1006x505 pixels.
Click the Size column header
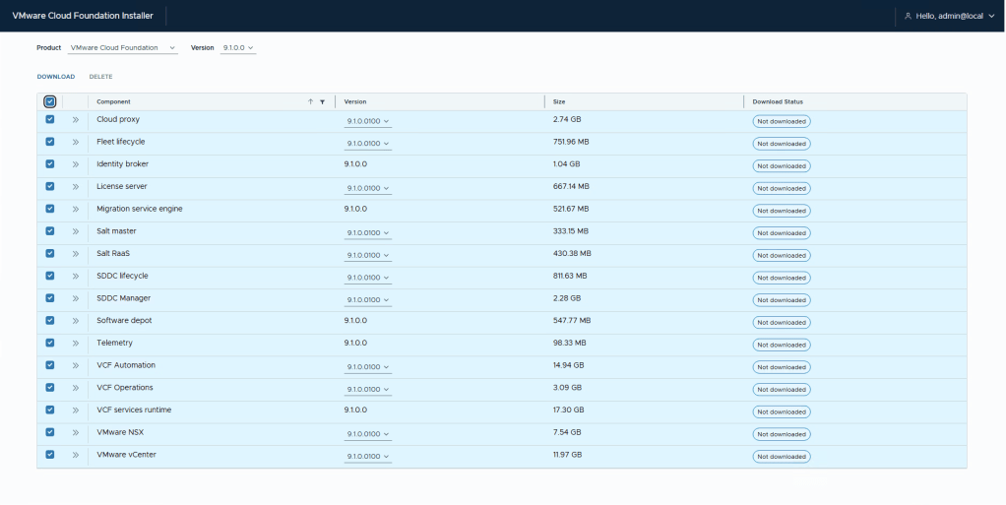click(559, 102)
